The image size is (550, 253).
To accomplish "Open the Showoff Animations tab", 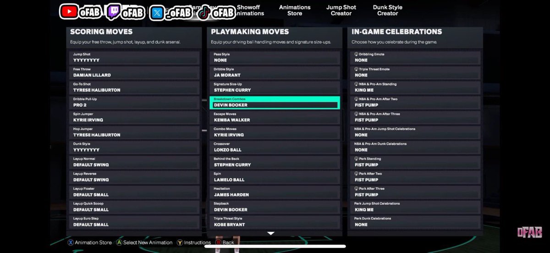I will [250, 10].
